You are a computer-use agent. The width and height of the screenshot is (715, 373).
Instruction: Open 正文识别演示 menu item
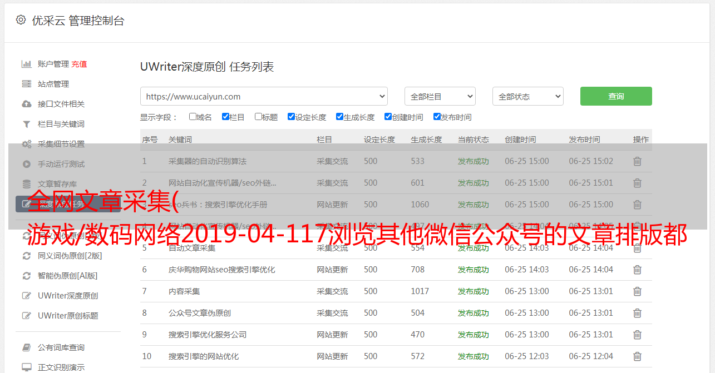tap(61, 367)
